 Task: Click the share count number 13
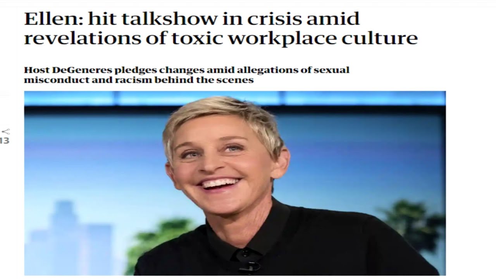pyautogui.click(x=5, y=141)
